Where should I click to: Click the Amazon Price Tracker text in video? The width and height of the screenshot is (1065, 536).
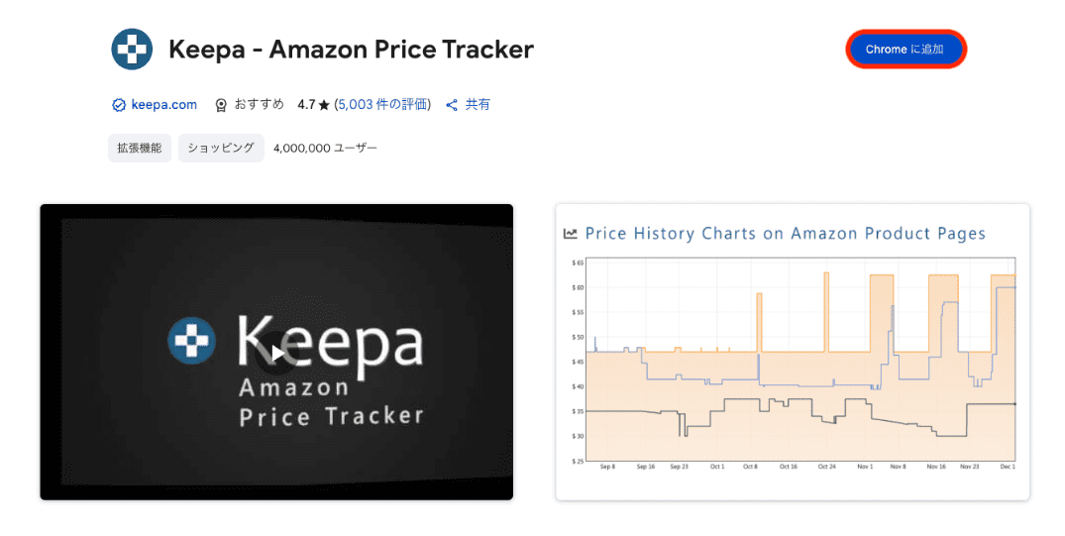click(331, 401)
